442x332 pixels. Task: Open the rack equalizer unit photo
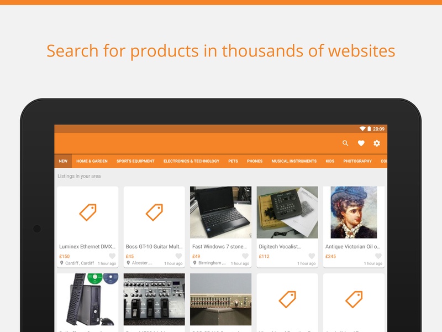point(220,299)
